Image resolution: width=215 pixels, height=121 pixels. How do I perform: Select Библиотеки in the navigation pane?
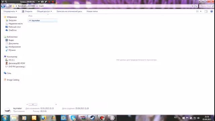[12, 37]
